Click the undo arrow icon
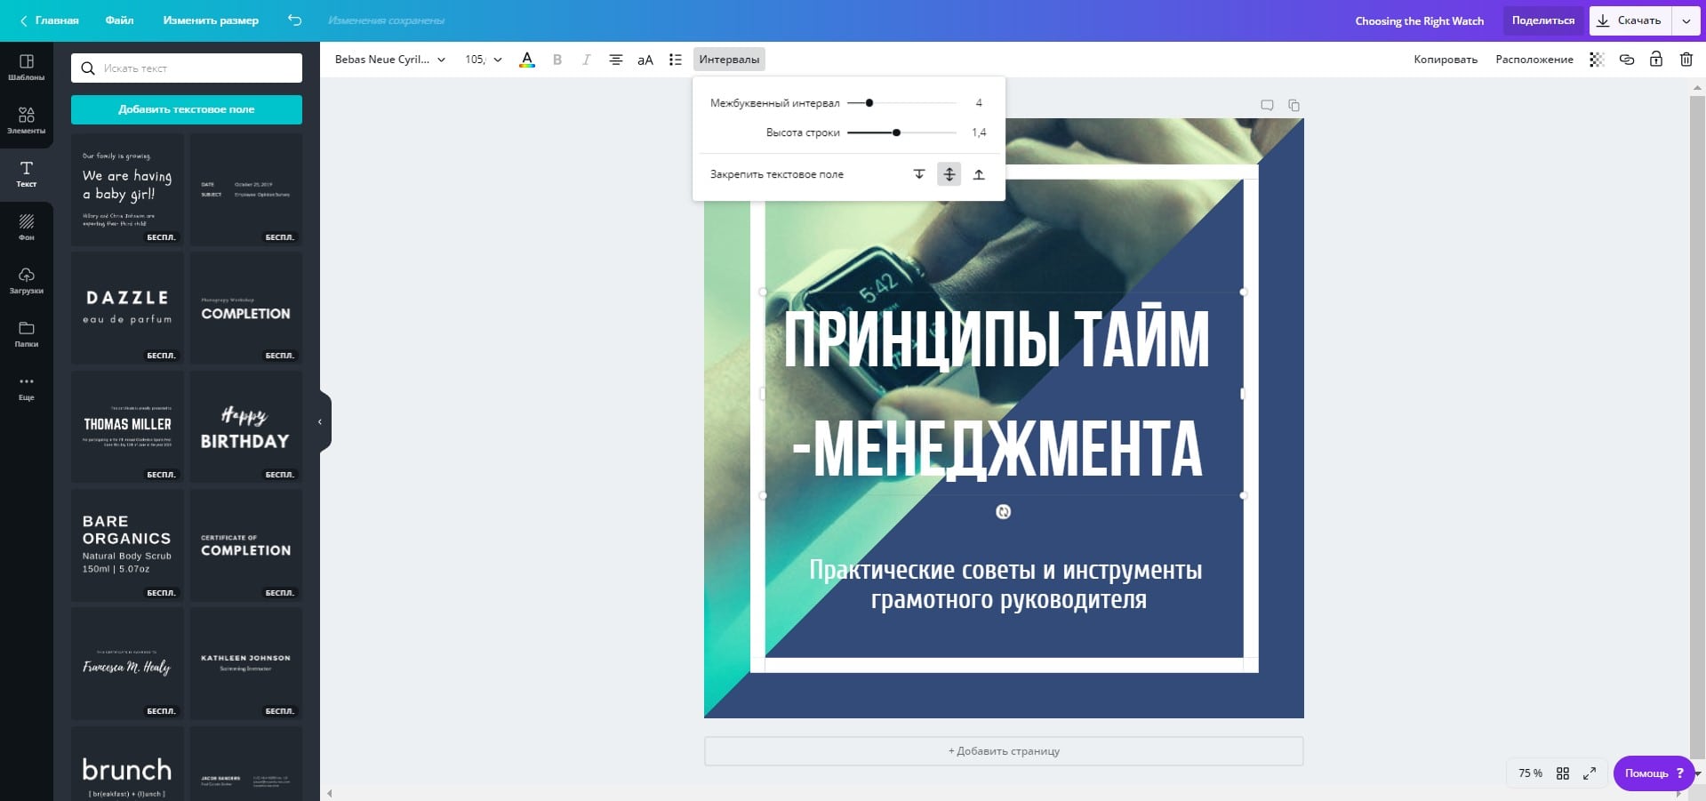This screenshot has height=801, width=1706. (x=295, y=20)
